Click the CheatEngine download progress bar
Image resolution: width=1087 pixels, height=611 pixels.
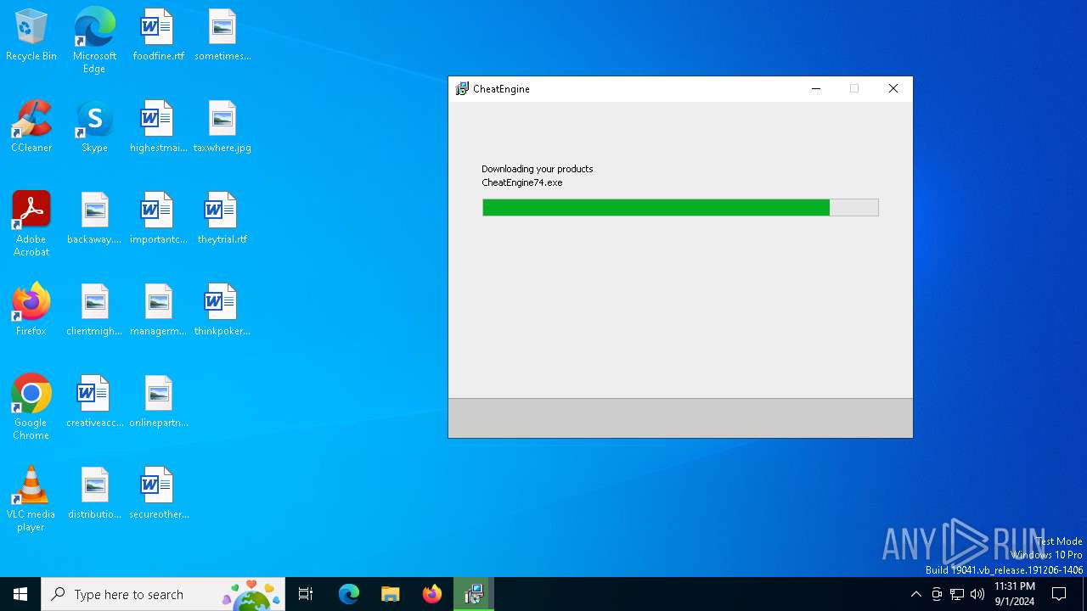click(680, 208)
